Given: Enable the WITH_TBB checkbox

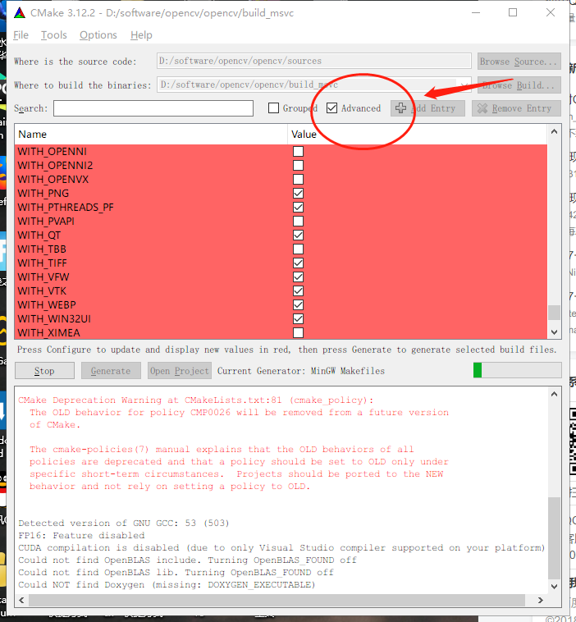Looking at the screenshot, I should [x=298, y=249].
